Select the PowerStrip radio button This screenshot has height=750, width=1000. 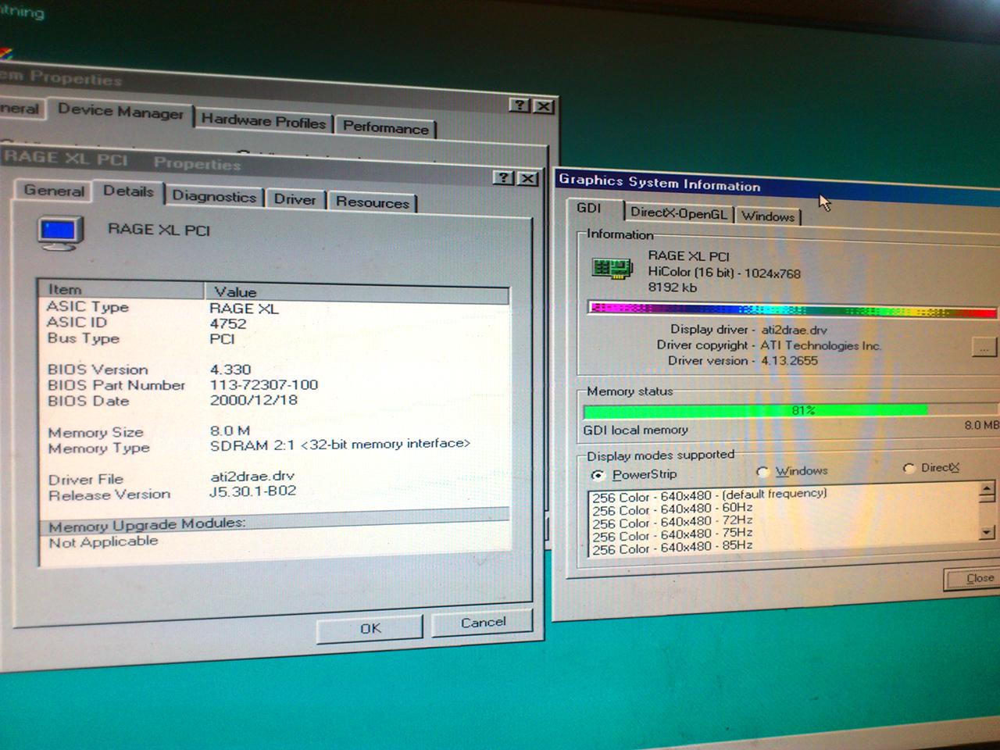click(x=598, y=474)
